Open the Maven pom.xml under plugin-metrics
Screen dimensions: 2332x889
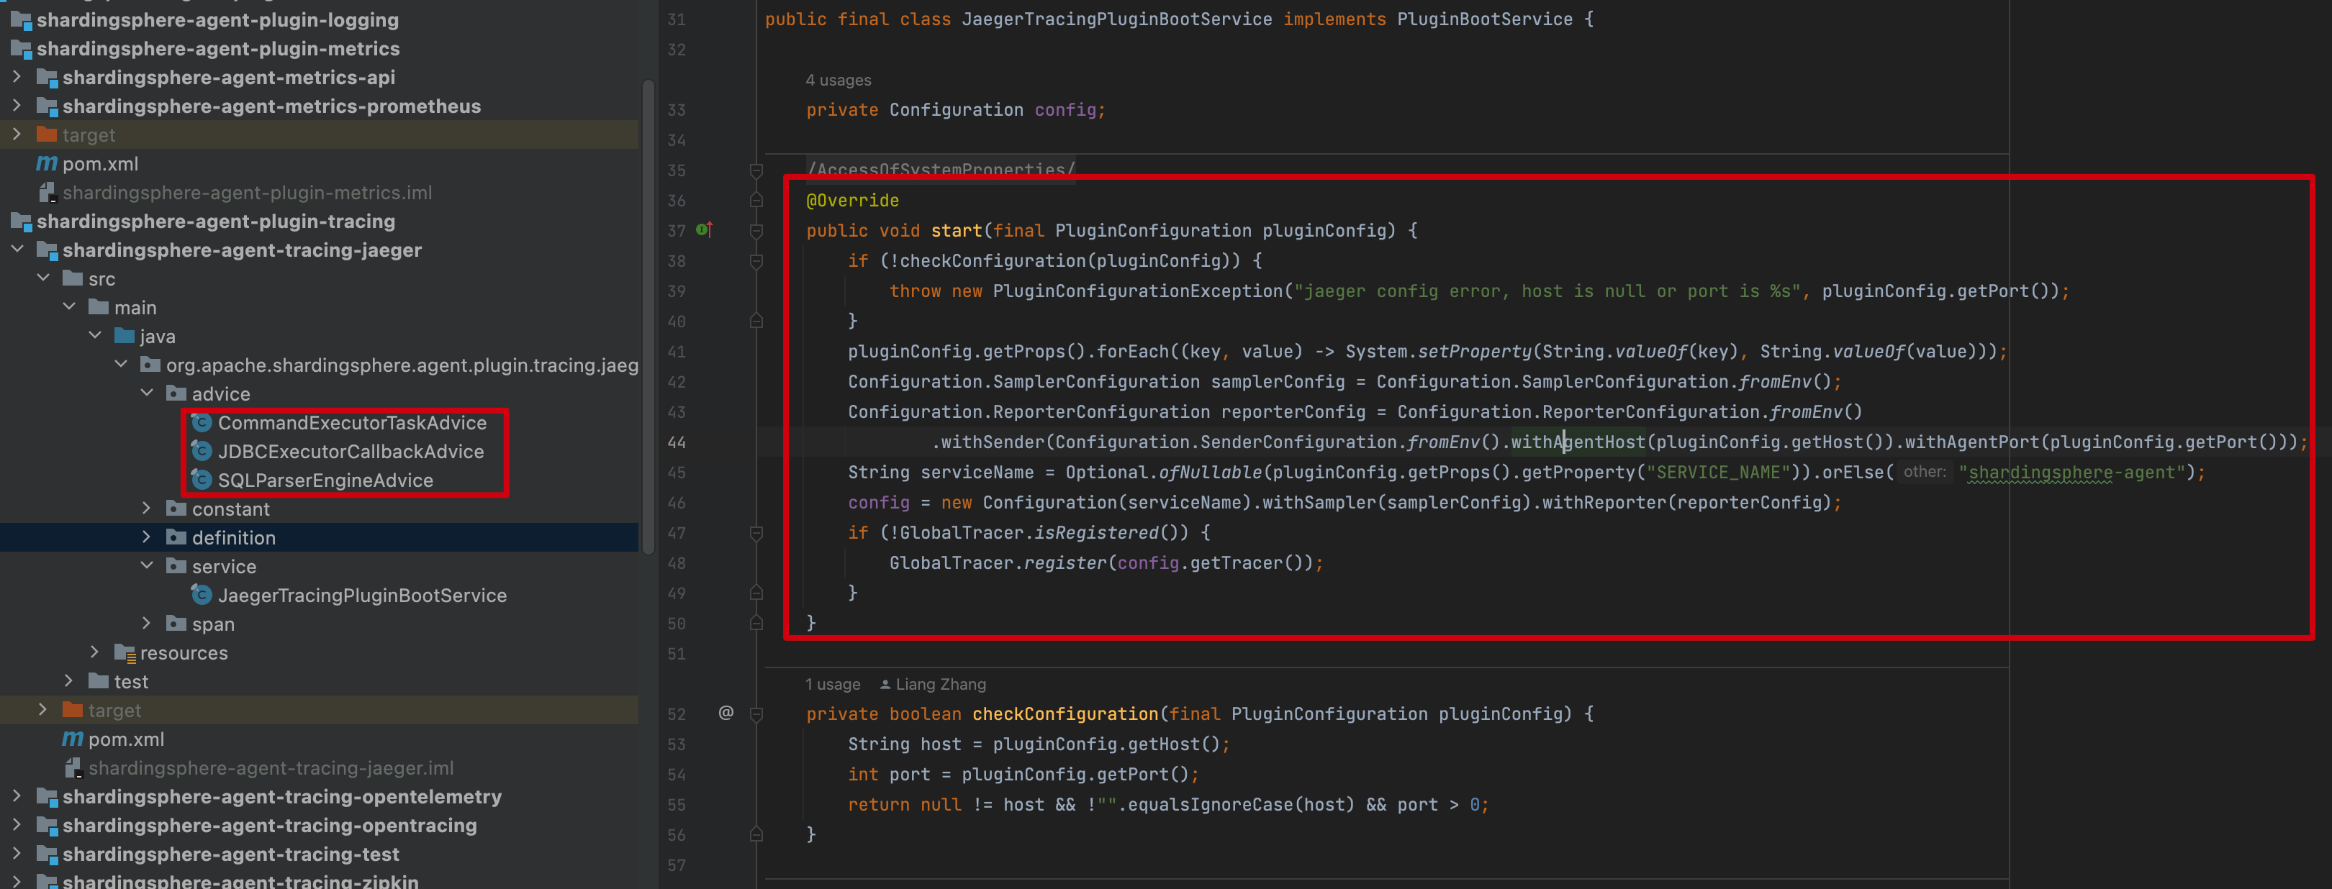coord(99,164)
